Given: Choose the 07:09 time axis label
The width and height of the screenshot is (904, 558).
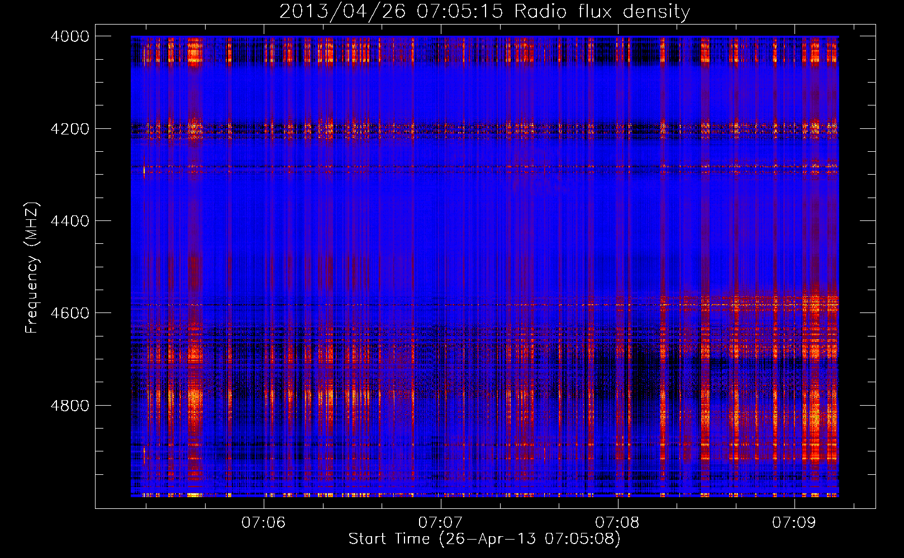Looking at the screenshot, I should pos(794,522).
